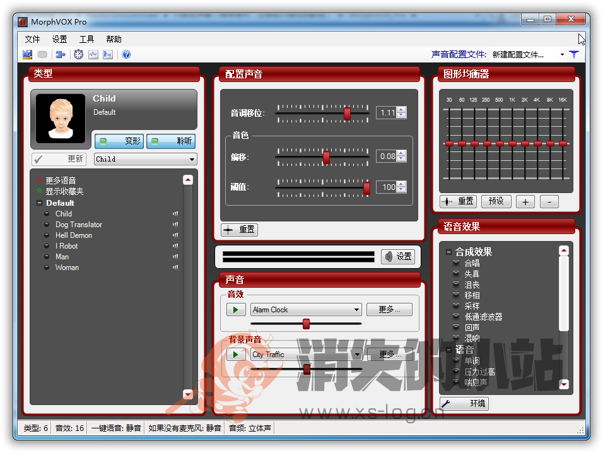Reset the graphic equalizer with 重置
This screenshot has height=453, width=603.
point(458,201)
